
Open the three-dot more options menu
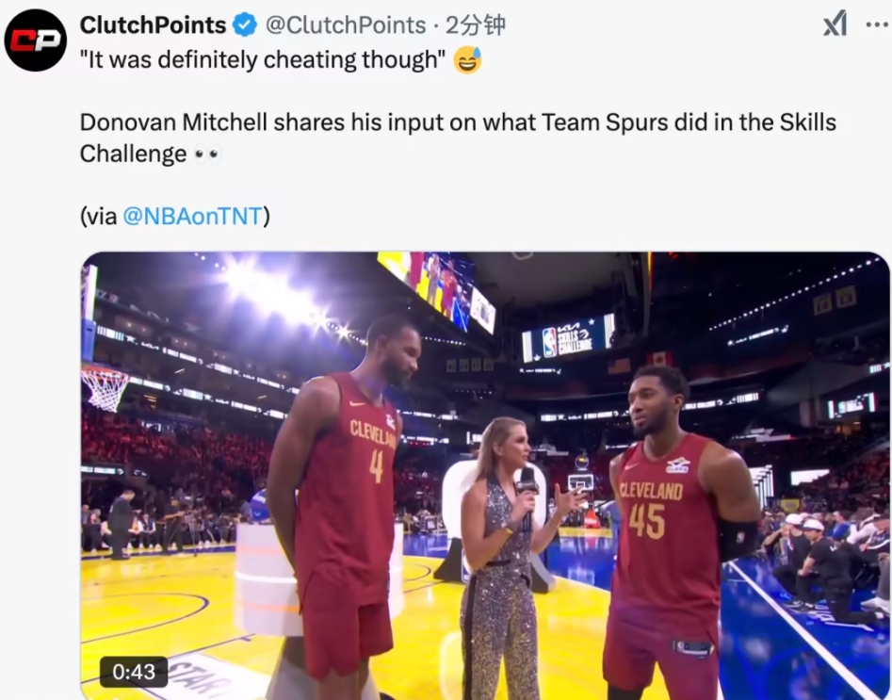tap(878, 24)
